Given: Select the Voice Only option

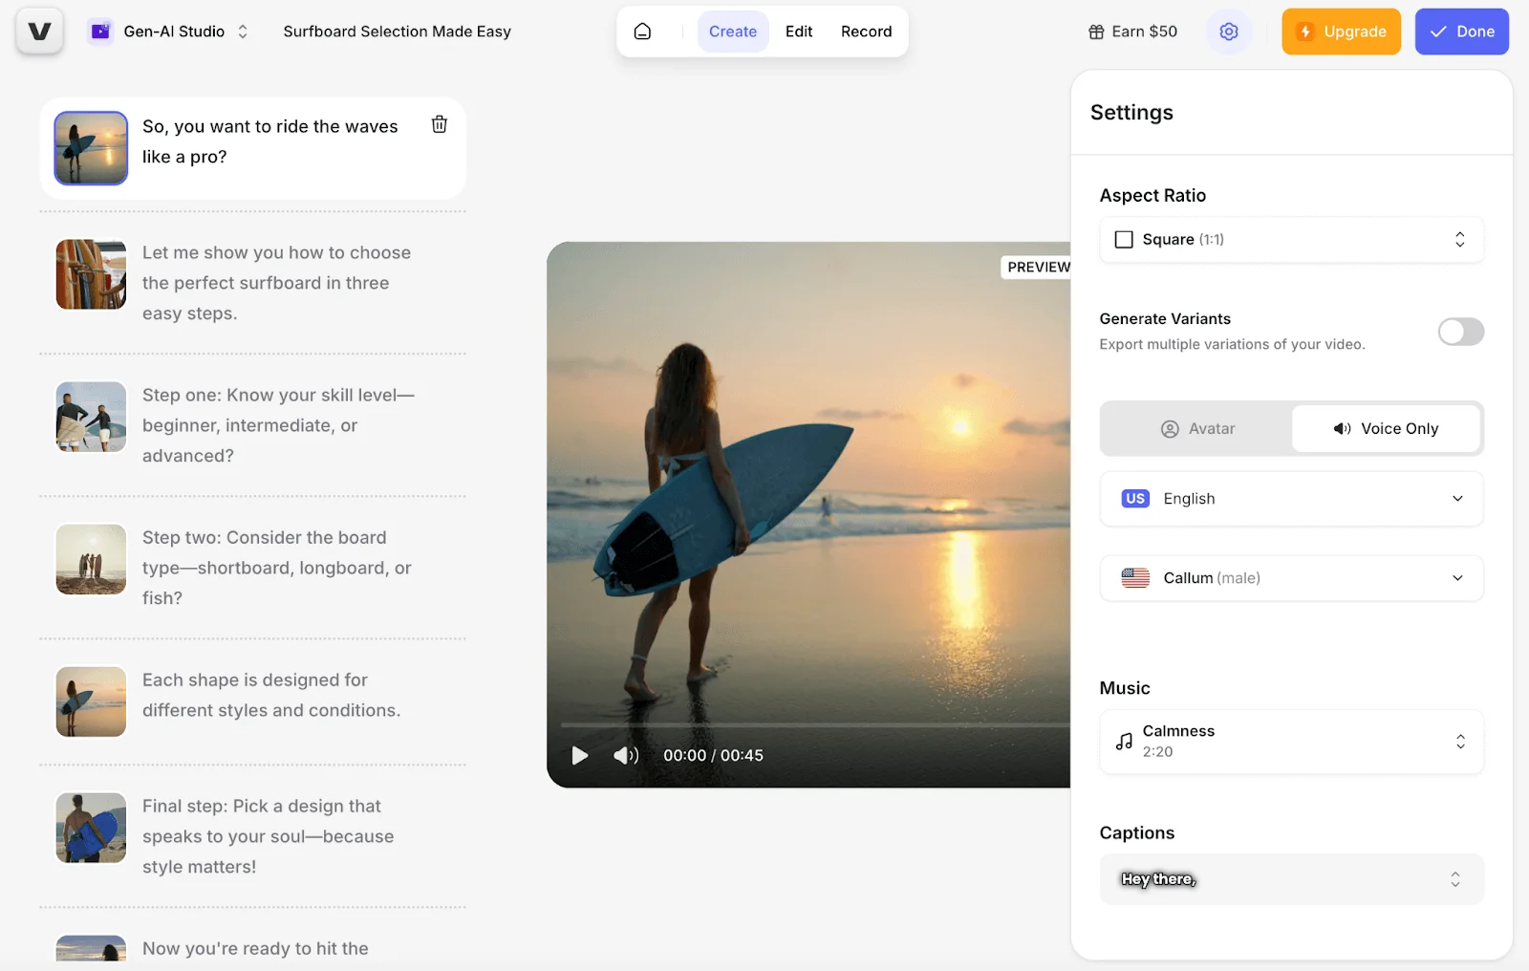Looking at the screenshot, I should pyautogui.click(x=1386, y=429).
